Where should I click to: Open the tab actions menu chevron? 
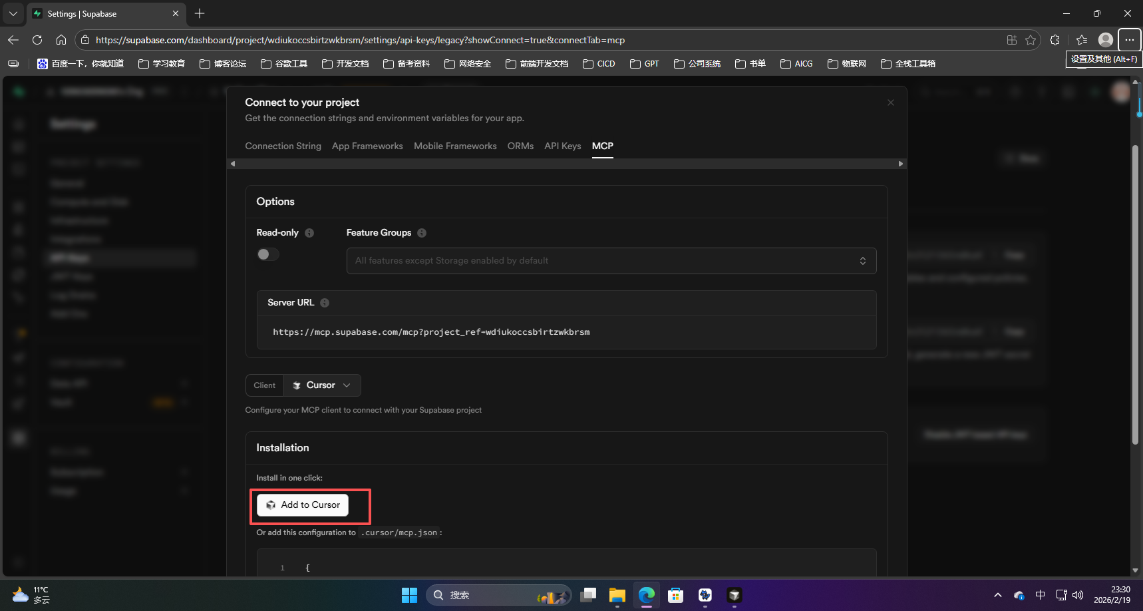(13, 13)
